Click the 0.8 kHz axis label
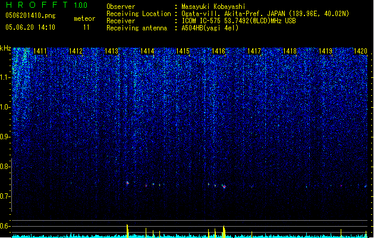 5,167
